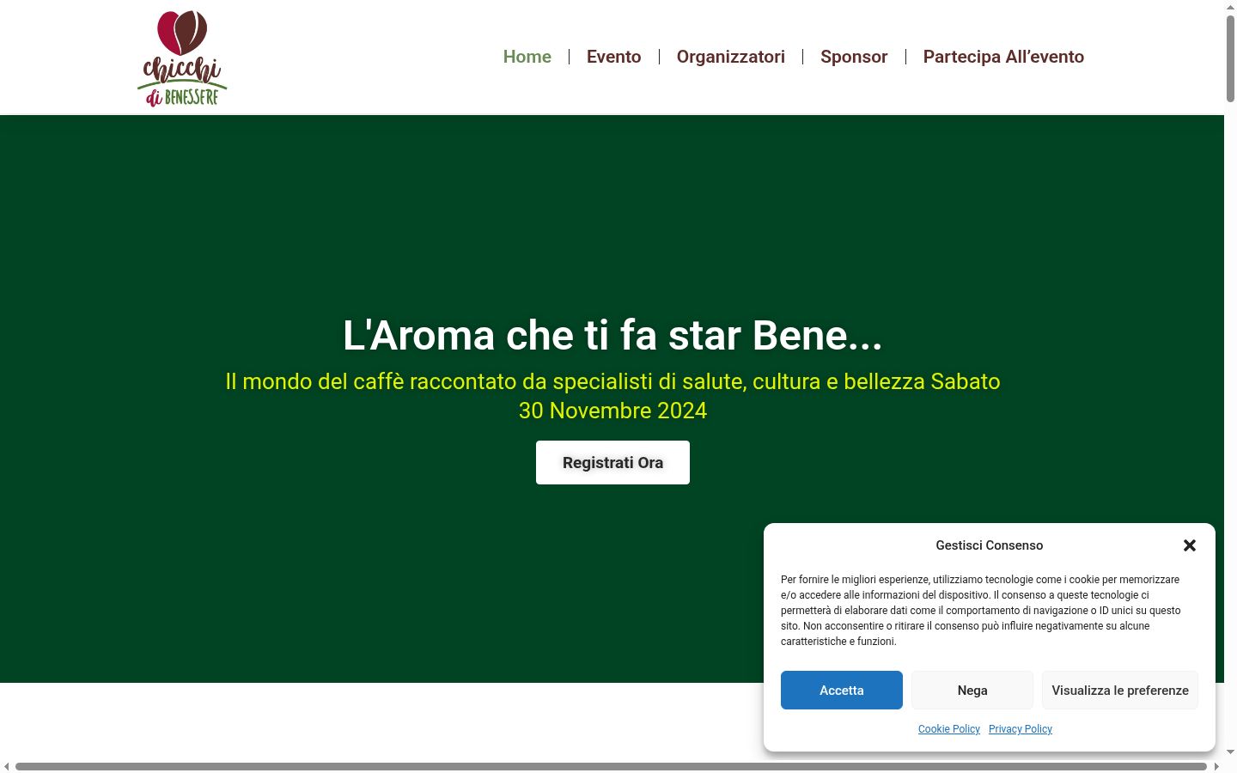Open the Cookie Policy link

pos(949,729)
